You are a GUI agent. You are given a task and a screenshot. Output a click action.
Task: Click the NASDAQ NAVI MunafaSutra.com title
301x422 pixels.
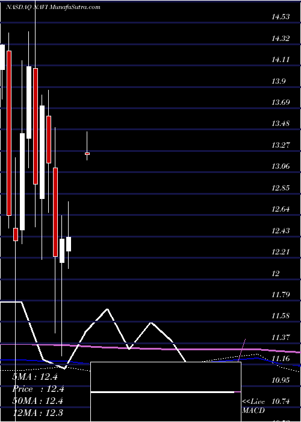(53, 7)
